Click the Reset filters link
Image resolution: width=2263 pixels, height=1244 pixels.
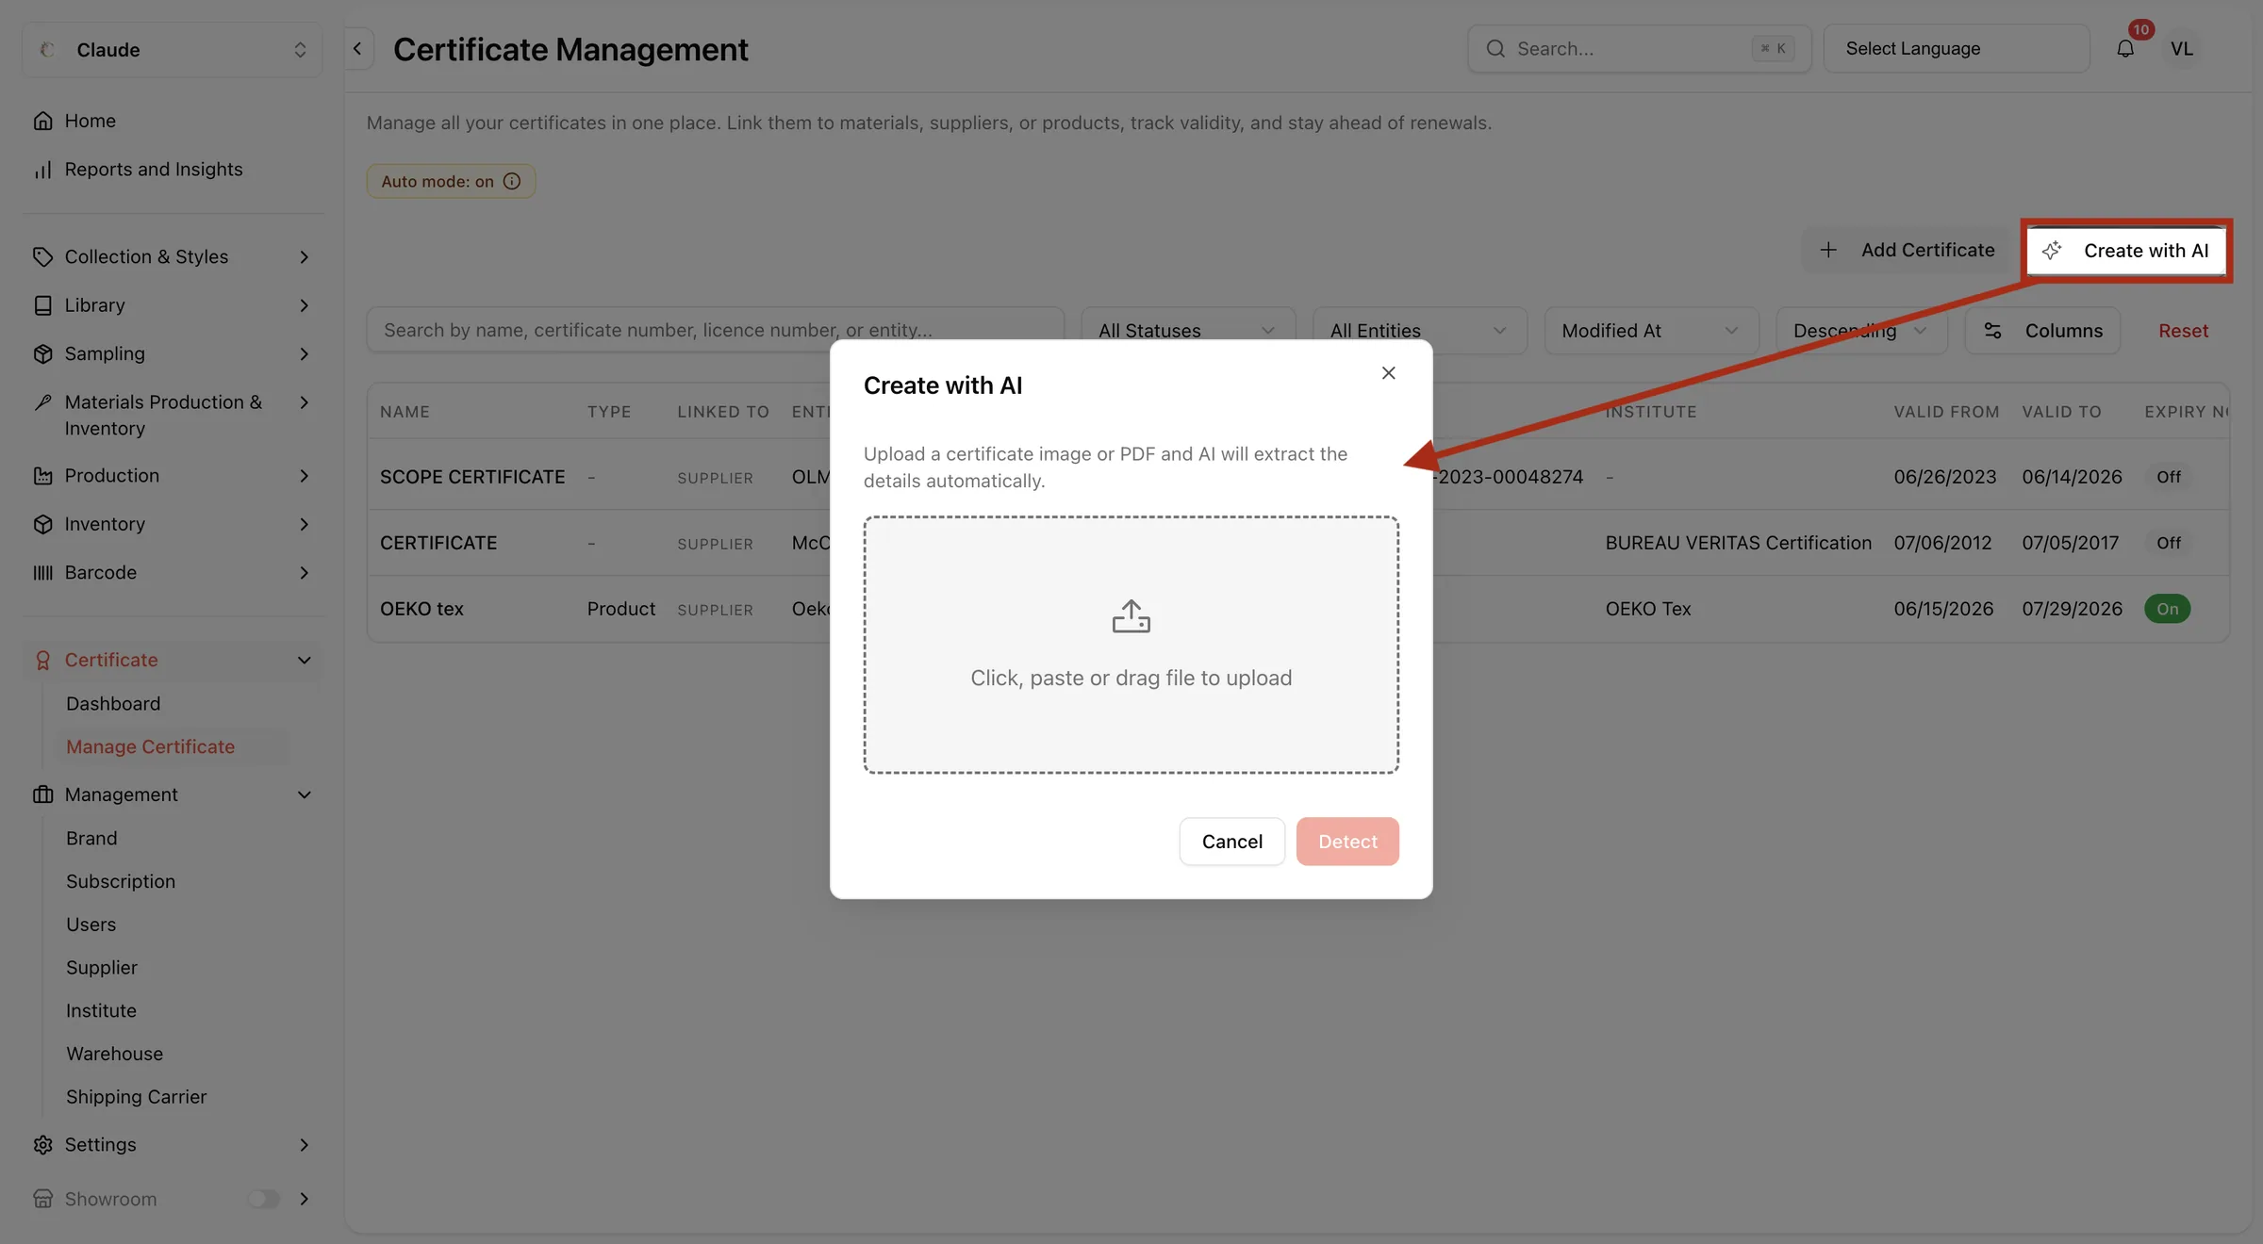click(2183, 331)
